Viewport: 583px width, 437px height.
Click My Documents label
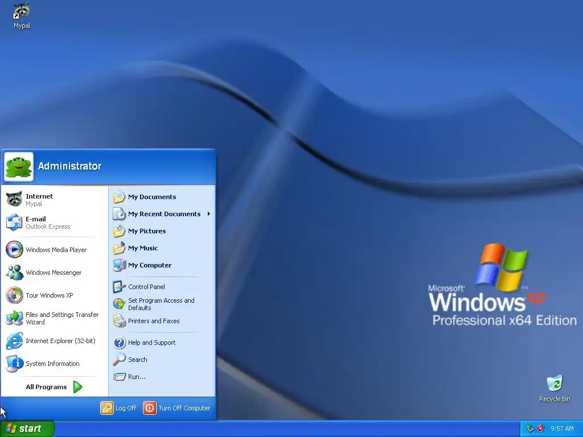click(152, 197)
